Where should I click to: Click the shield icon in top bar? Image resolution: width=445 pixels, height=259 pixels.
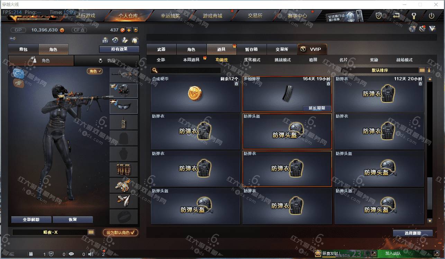point(379,16)
